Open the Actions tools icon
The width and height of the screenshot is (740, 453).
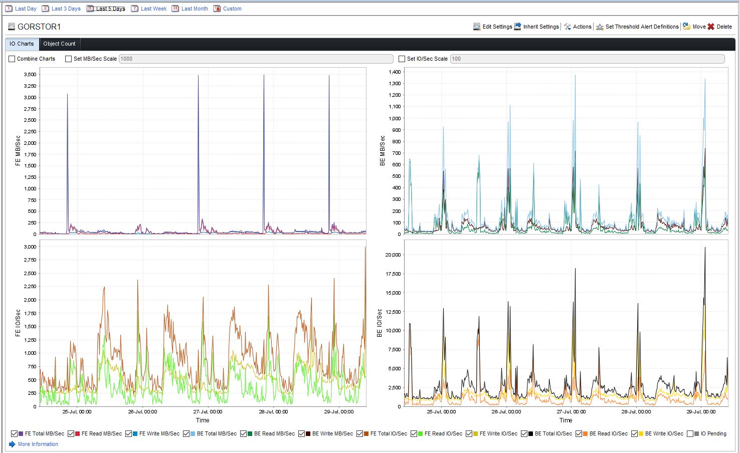568,27
